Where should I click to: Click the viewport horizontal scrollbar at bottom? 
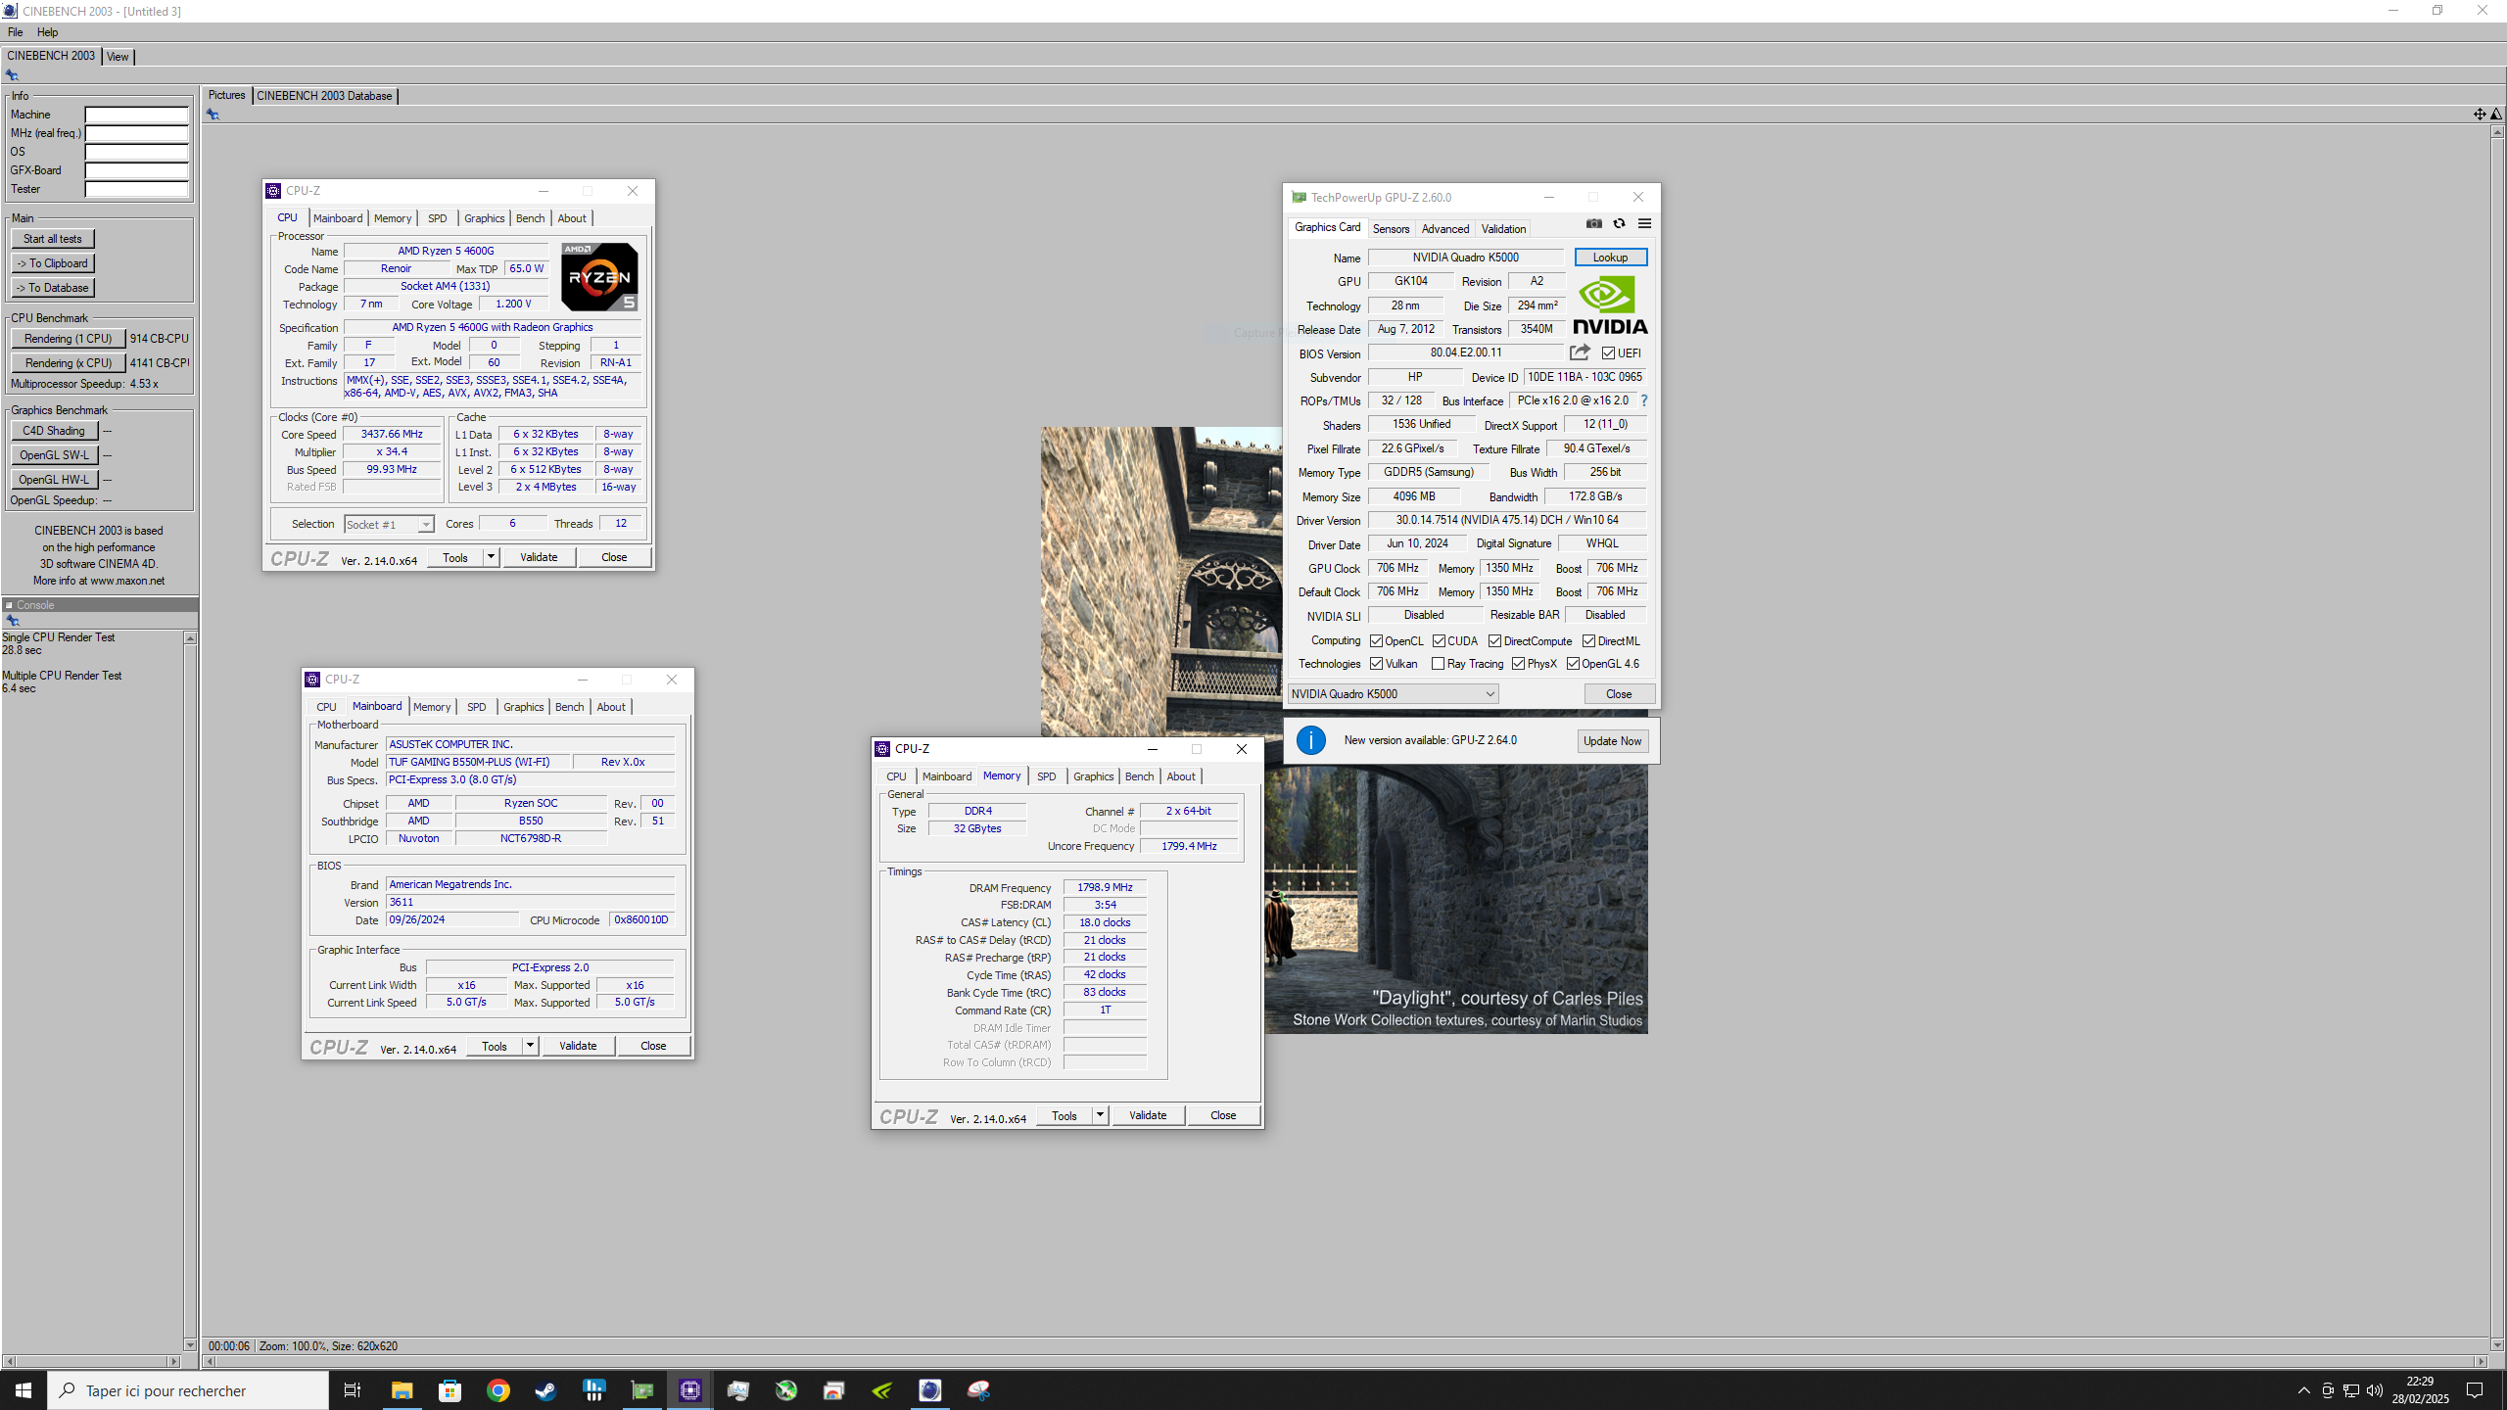(x=1346, y=1361)
